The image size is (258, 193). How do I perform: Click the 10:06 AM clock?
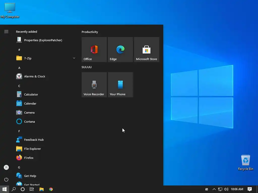237,189
